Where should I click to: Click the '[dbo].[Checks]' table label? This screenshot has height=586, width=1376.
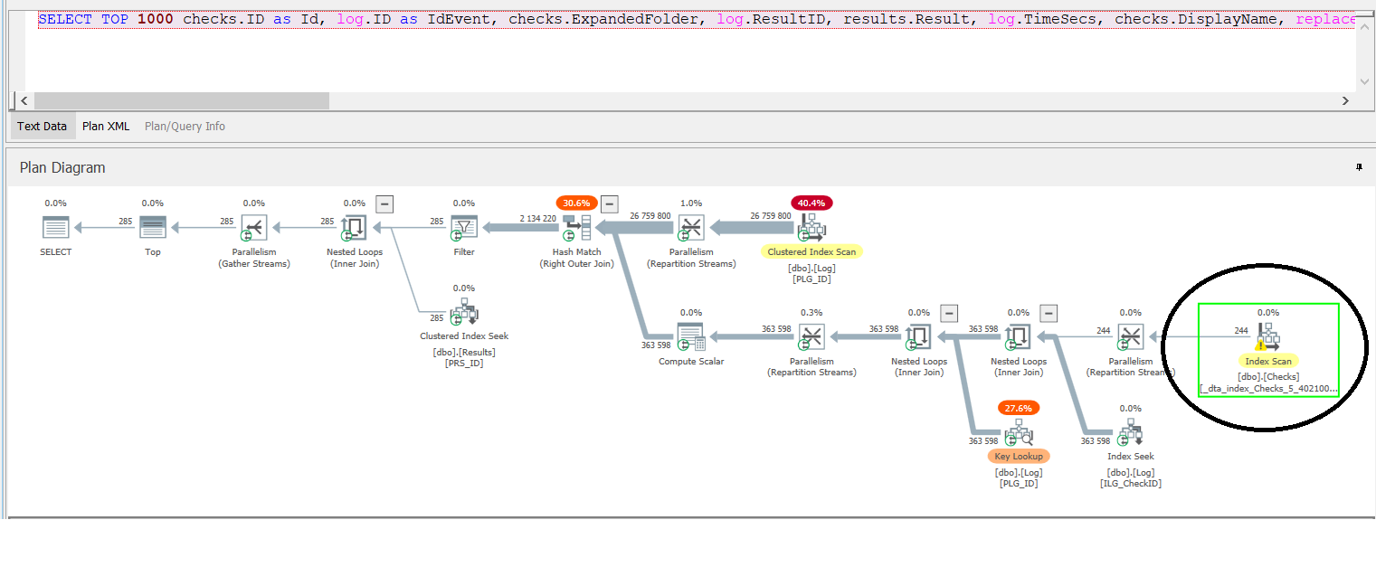(1268, 376)
